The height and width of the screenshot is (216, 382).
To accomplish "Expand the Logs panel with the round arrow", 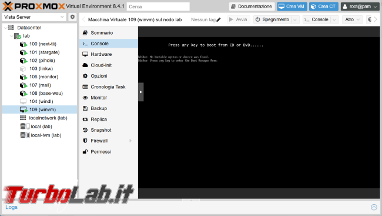I will 374,207.
